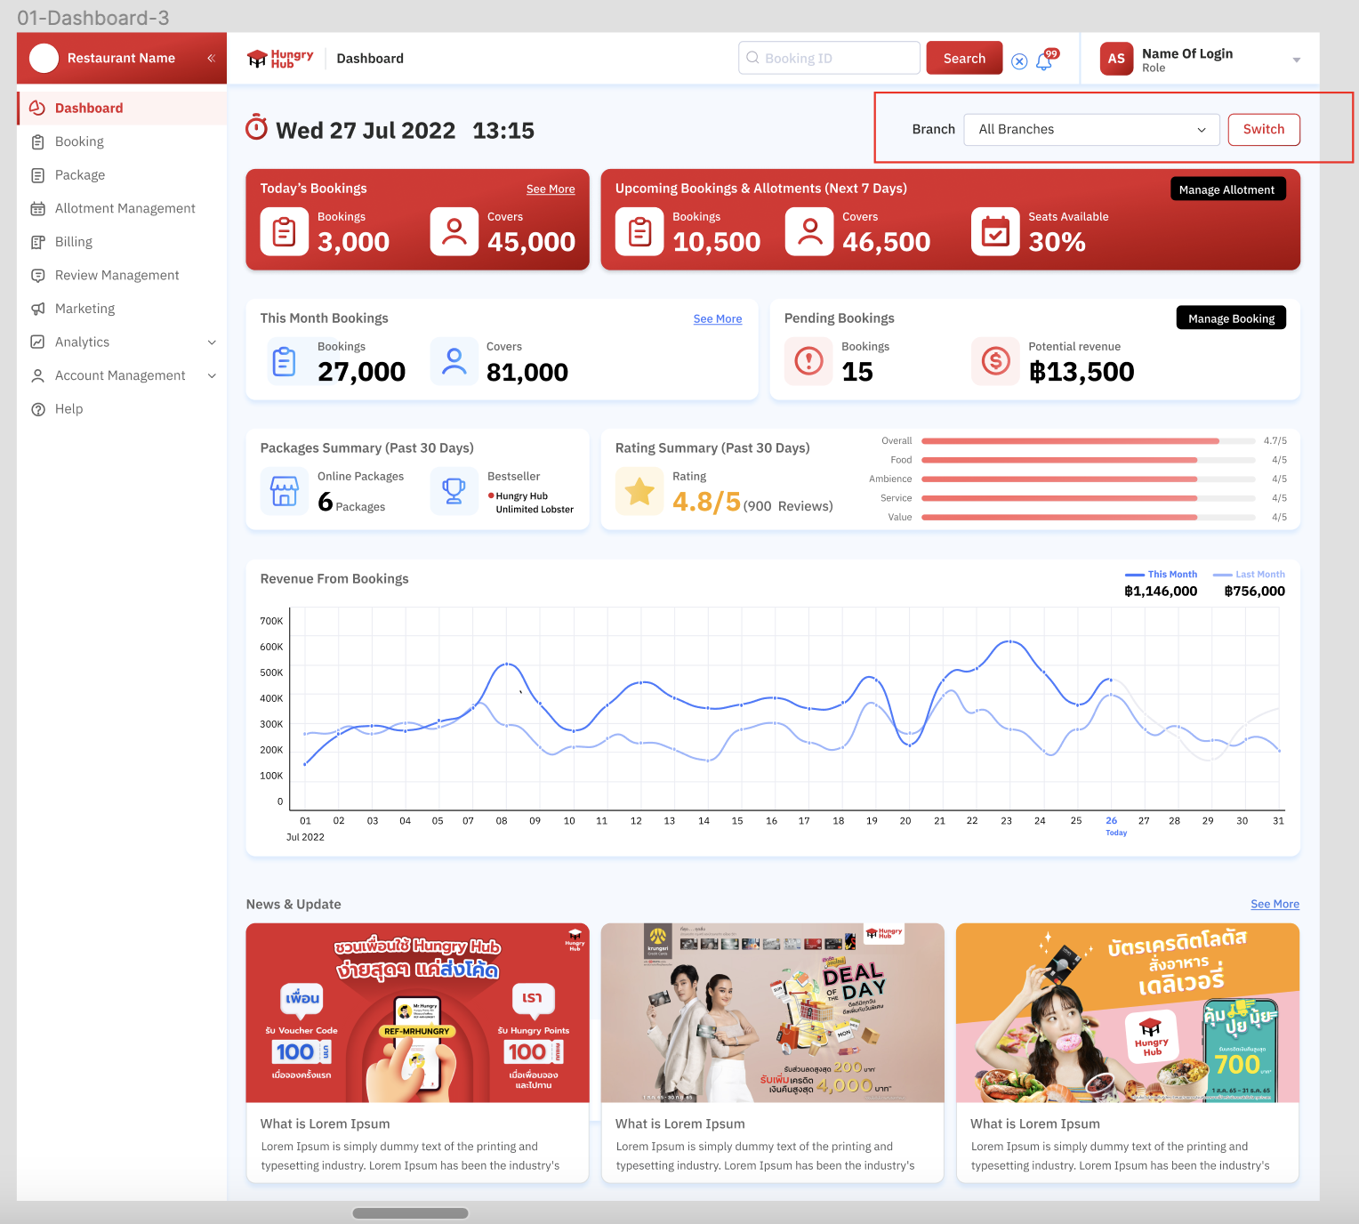Click the notification bell icon
1359x1224 pixels.
pyautogui.click(x=1045, y=60)
